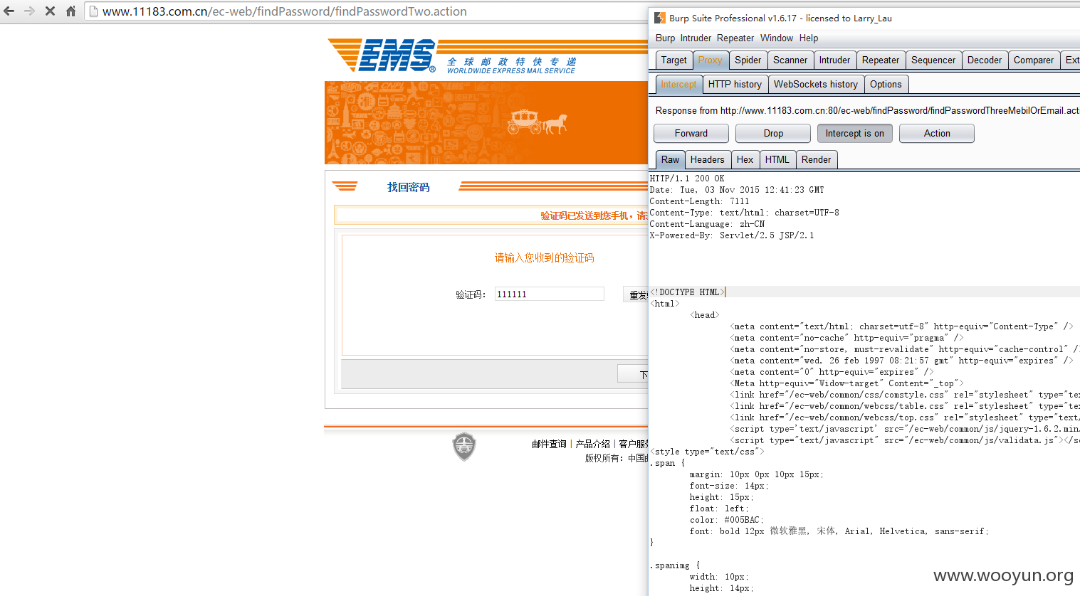This screenshot has width=1080, height=596.
Task: Open the Intruder menu in menu bar
Action: 696,38
